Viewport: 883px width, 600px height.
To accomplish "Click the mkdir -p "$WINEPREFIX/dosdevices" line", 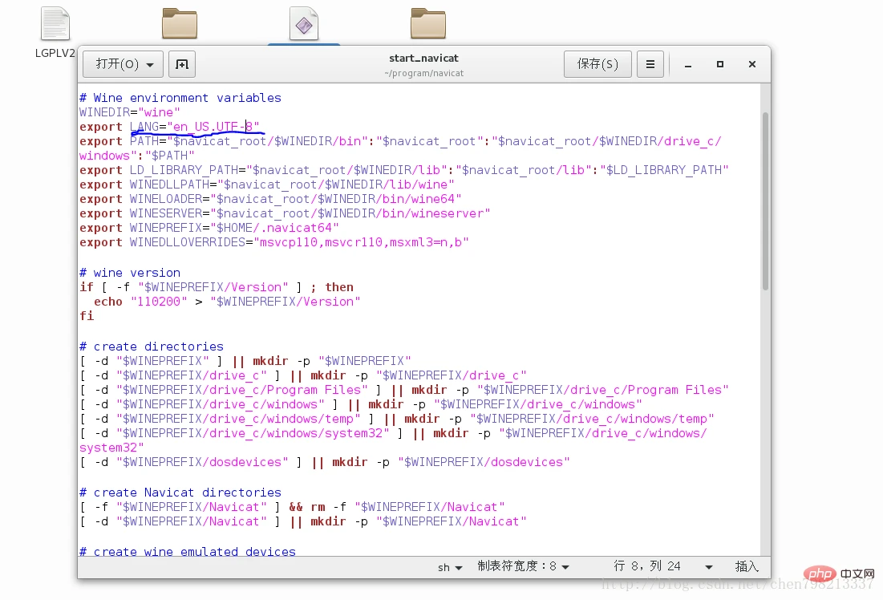I will (x=325, y=462).
